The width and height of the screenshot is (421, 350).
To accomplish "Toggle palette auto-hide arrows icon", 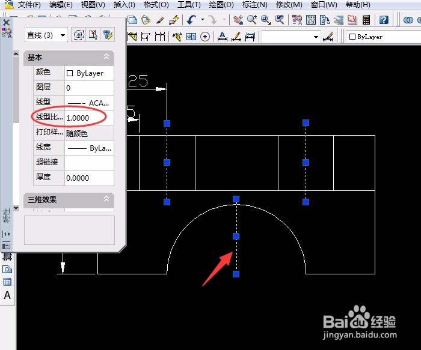I will pos(6,234).
